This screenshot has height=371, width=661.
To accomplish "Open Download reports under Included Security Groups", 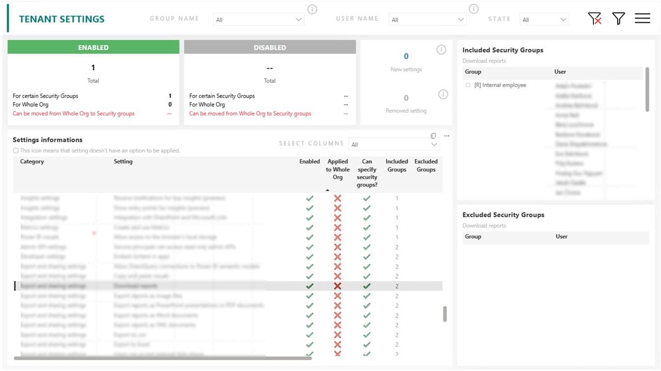I will (484, 60).
